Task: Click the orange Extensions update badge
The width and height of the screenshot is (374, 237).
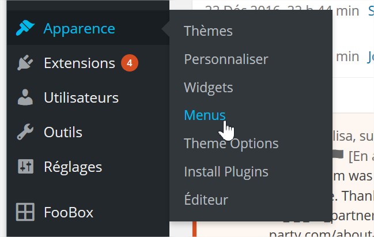Action: tap(129, 63)
